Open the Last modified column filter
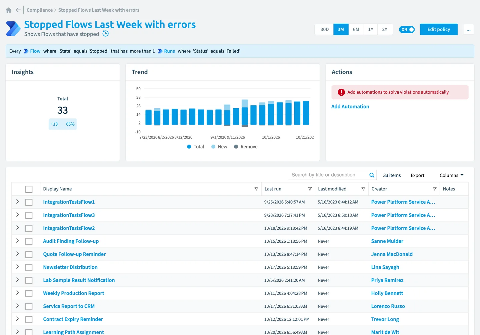 coord(363,189)
